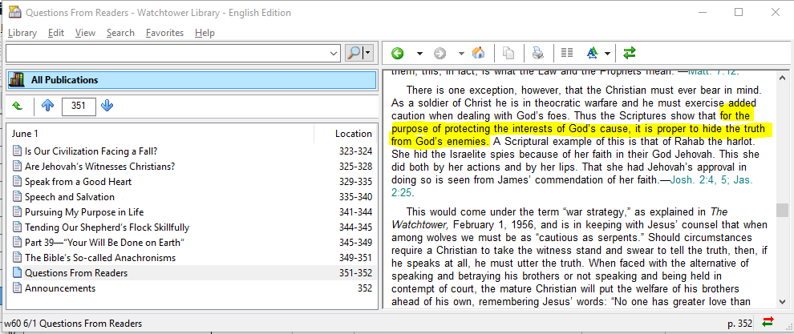Expand the search box dropdown list
Image resolution: width=794 pixels, height=334 pixels.
click(x=334, y=53)
